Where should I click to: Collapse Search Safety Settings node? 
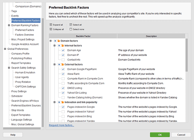pos(9,68)
